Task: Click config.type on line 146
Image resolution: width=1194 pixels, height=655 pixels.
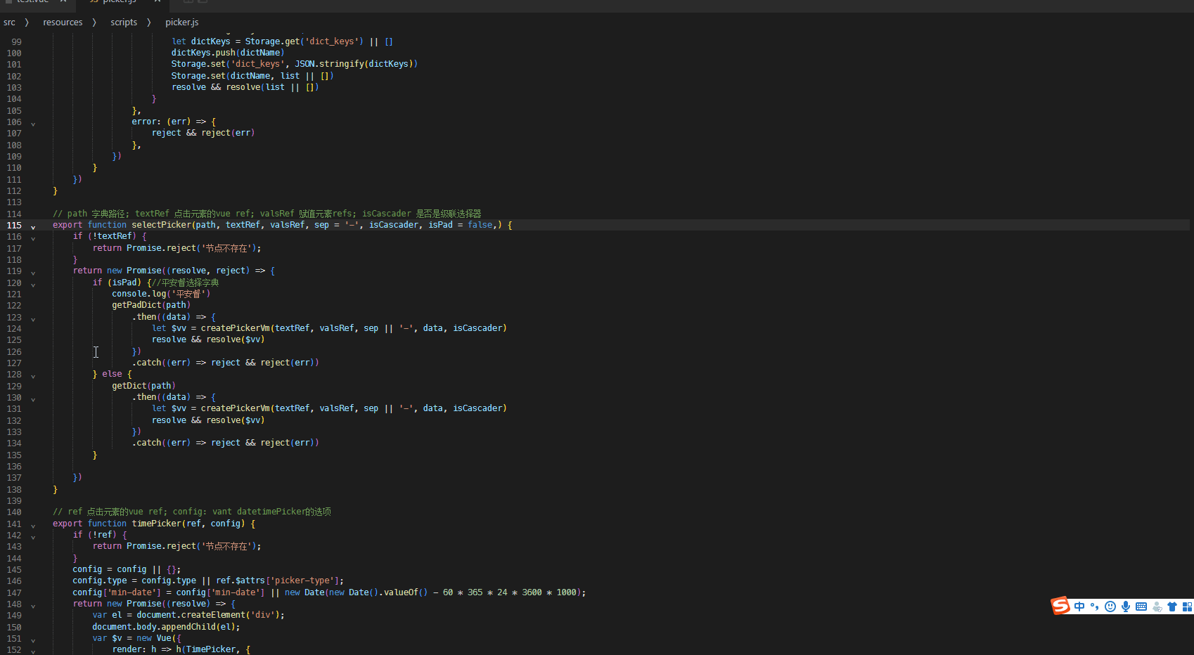Action: point(100,581)
